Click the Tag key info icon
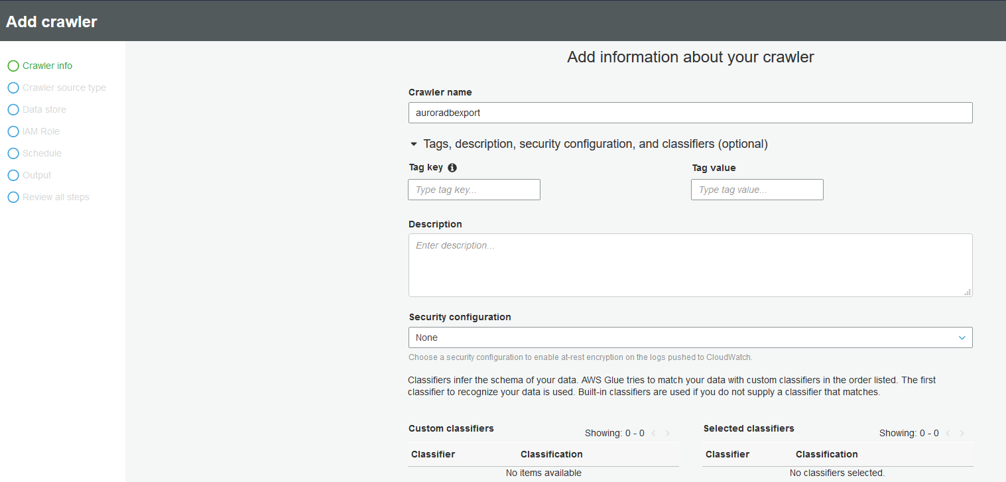Image resolution: width=1006 pixels, height=482 pixels. point(452,168)
